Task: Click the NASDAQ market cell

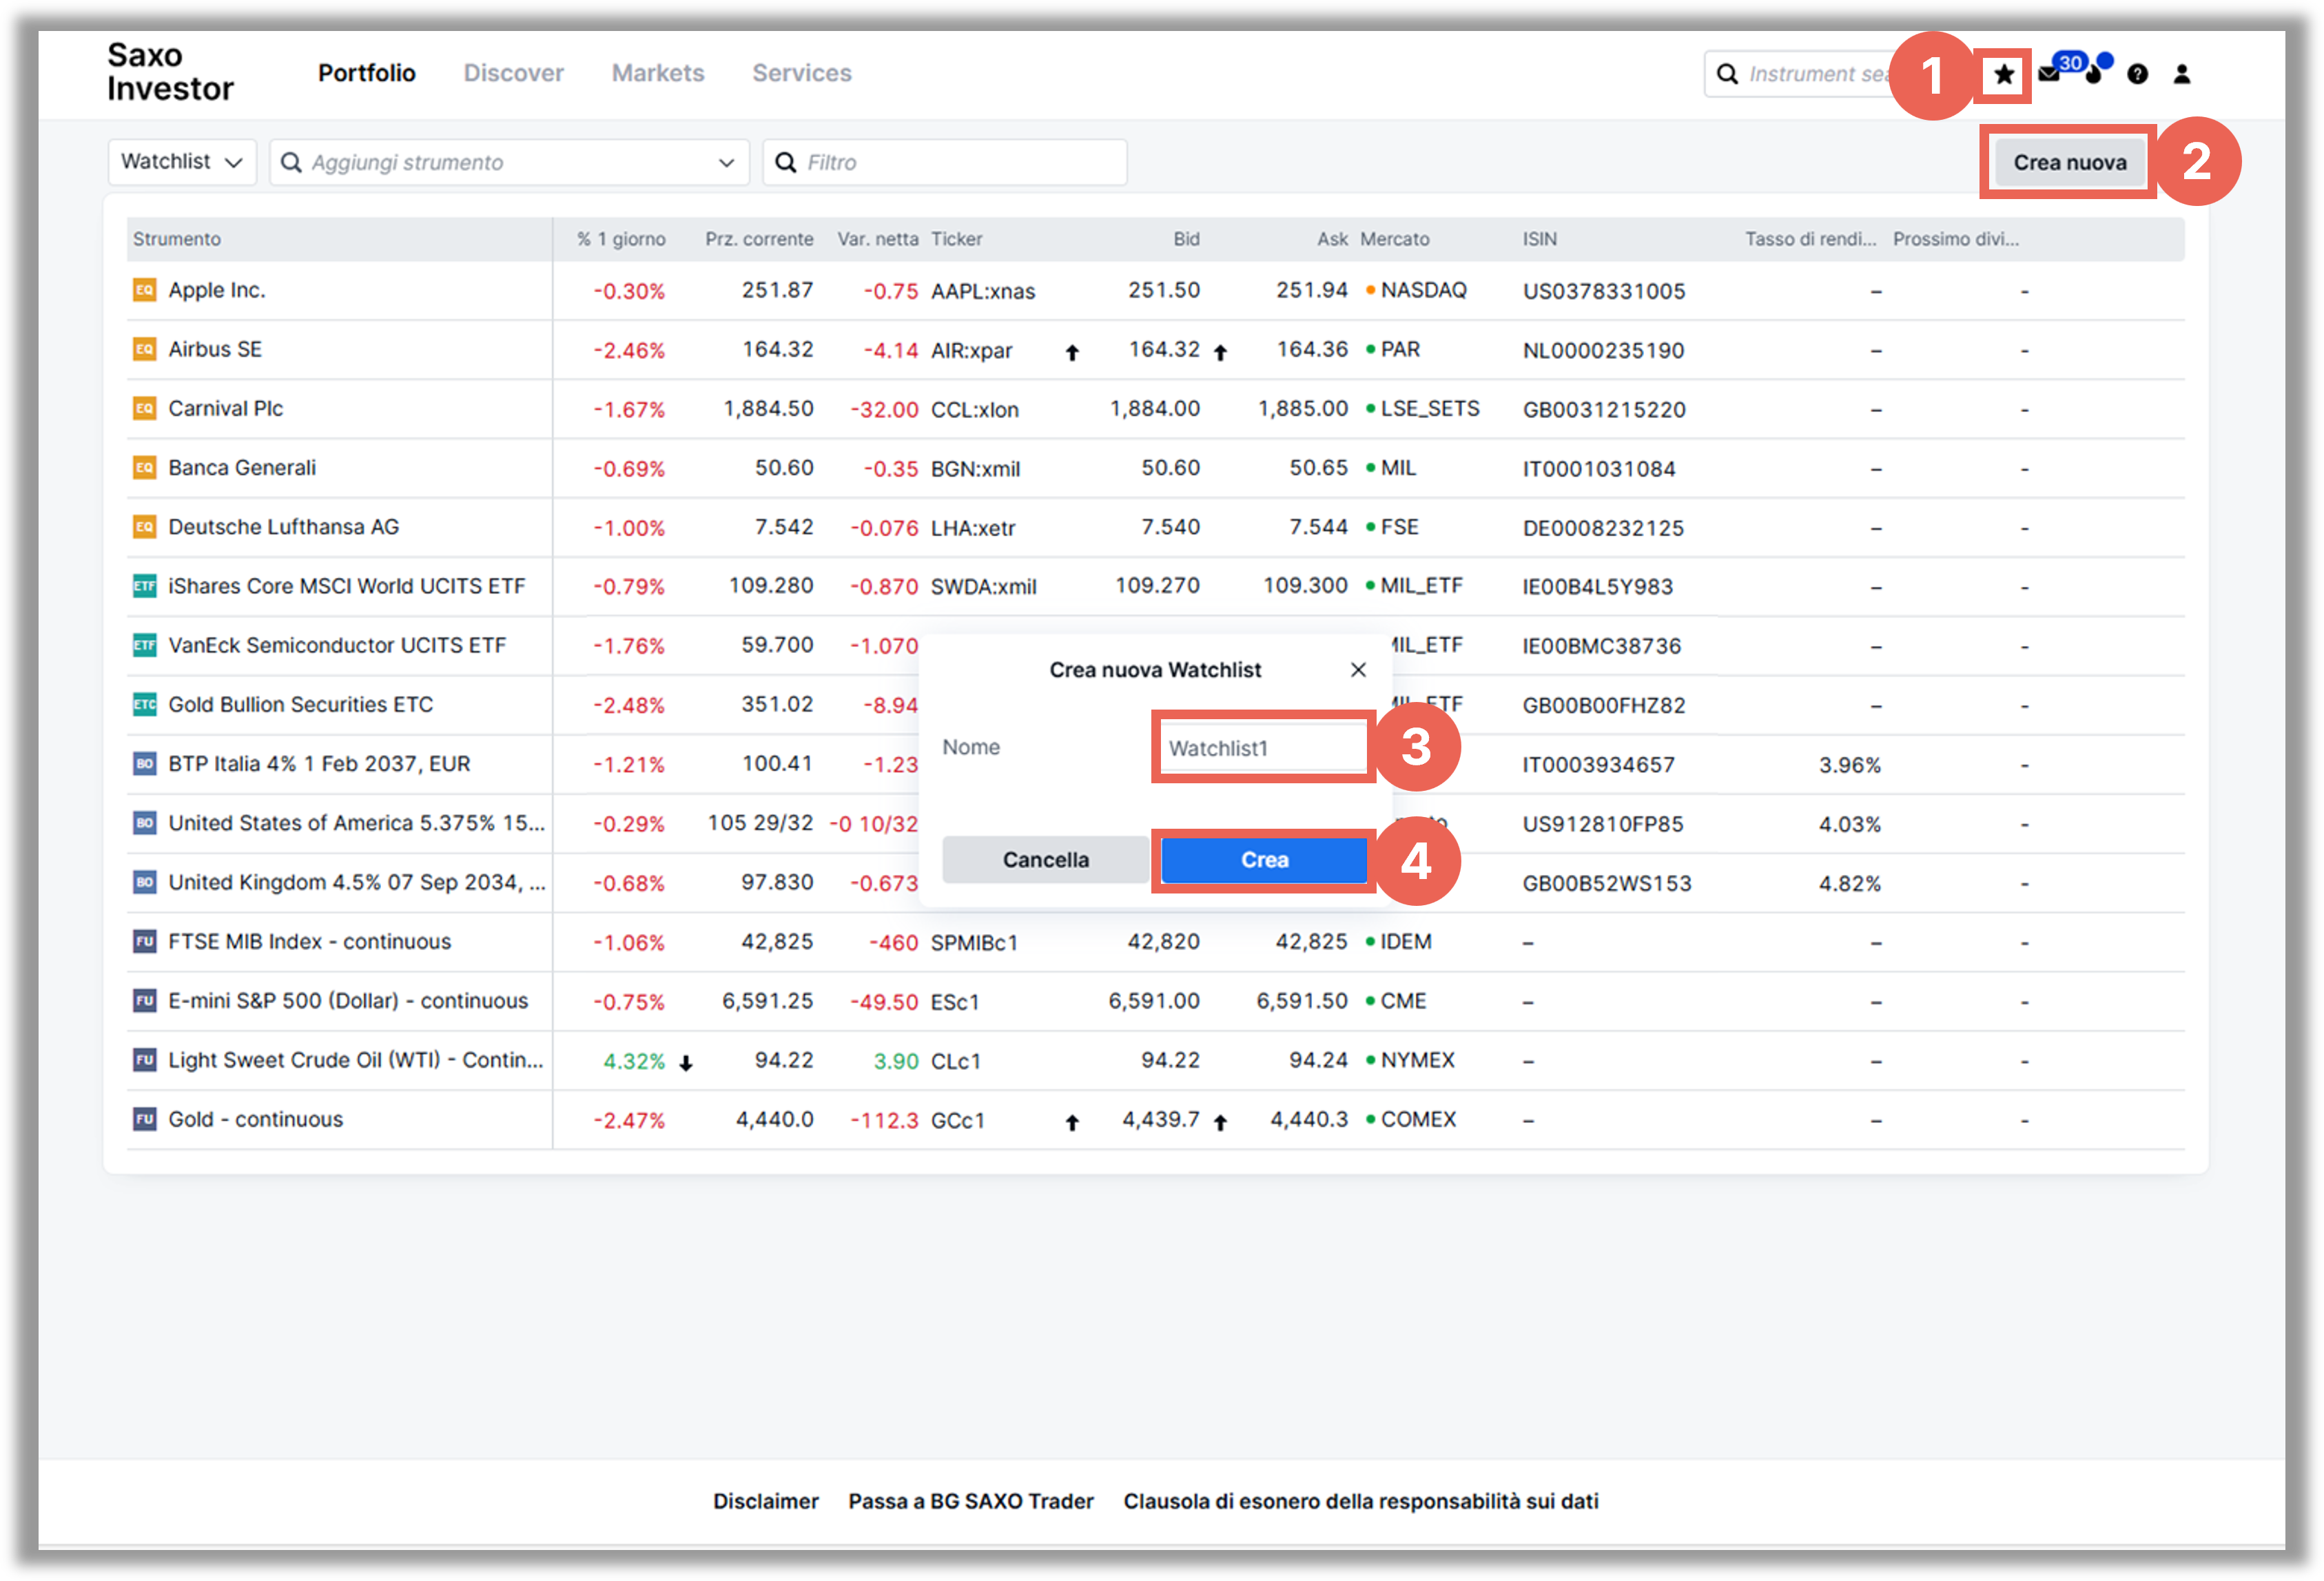Action: coord(1423,290)
